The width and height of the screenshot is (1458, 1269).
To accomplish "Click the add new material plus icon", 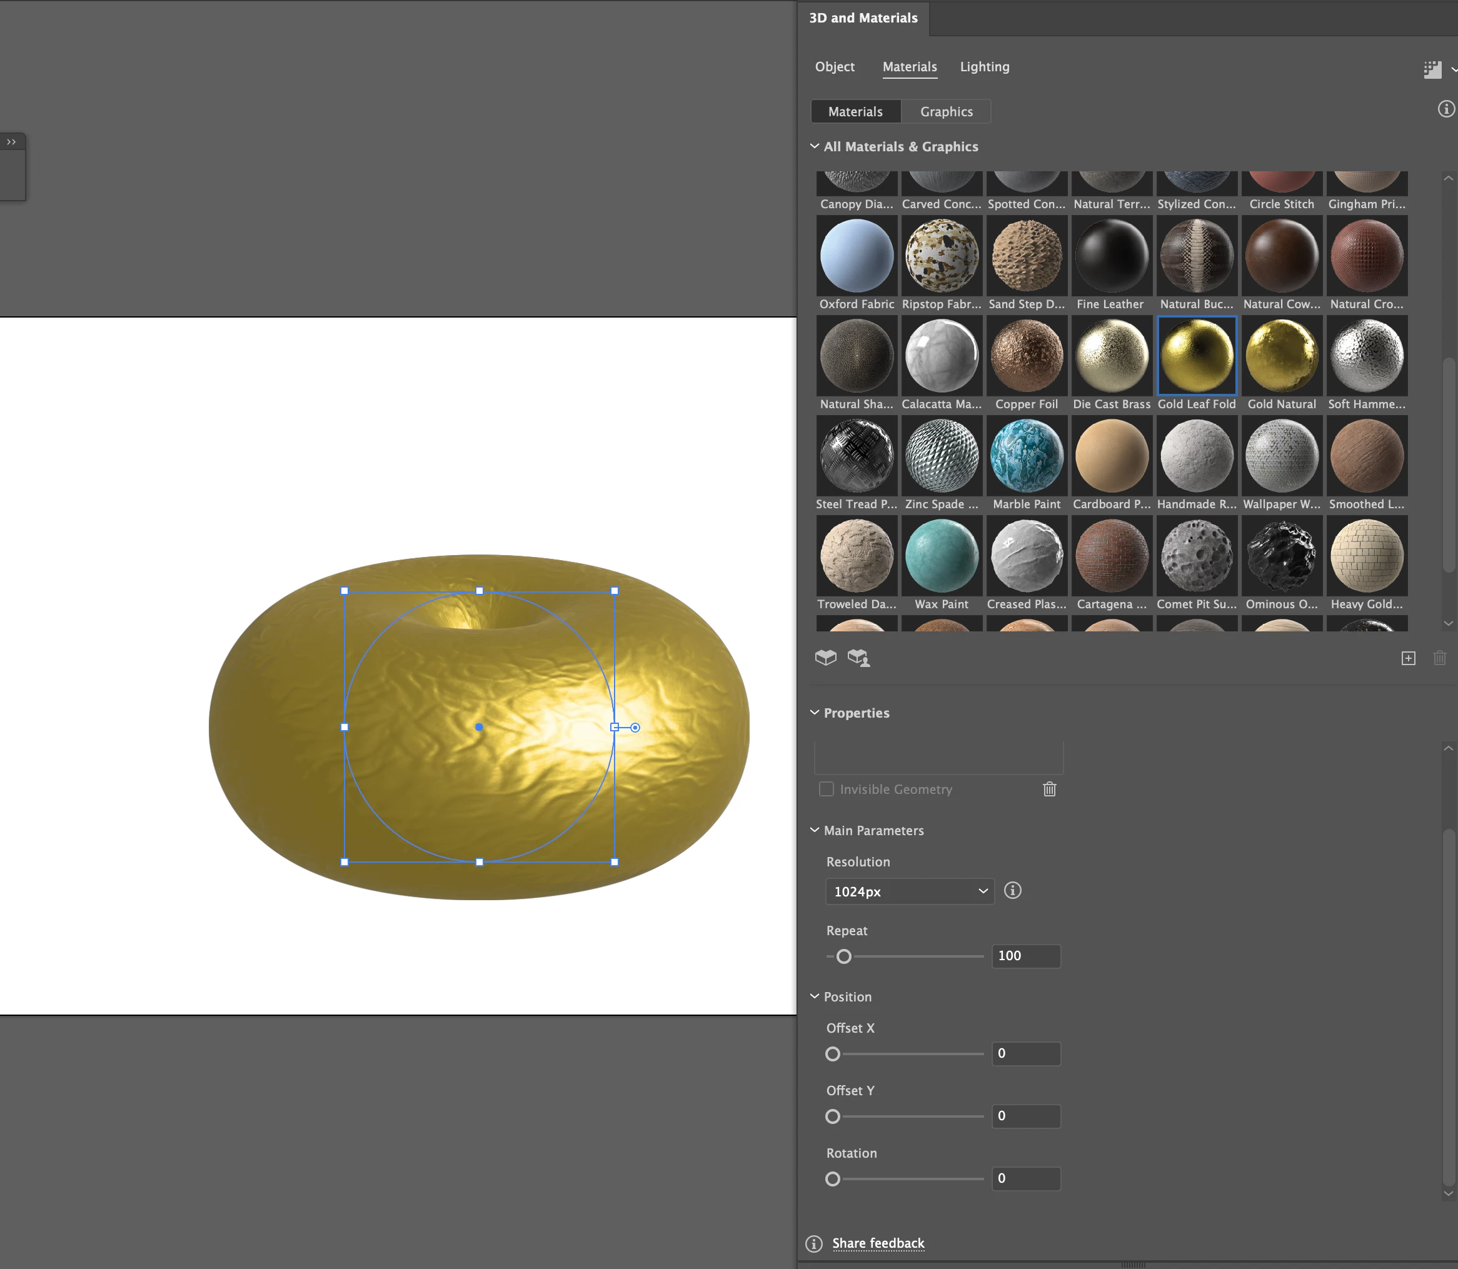I will click(1408, 659).
